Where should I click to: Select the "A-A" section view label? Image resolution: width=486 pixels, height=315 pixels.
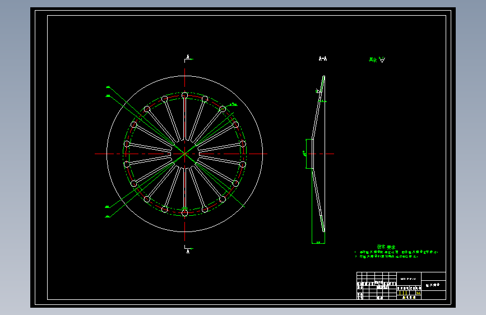[x=323, y=58]
